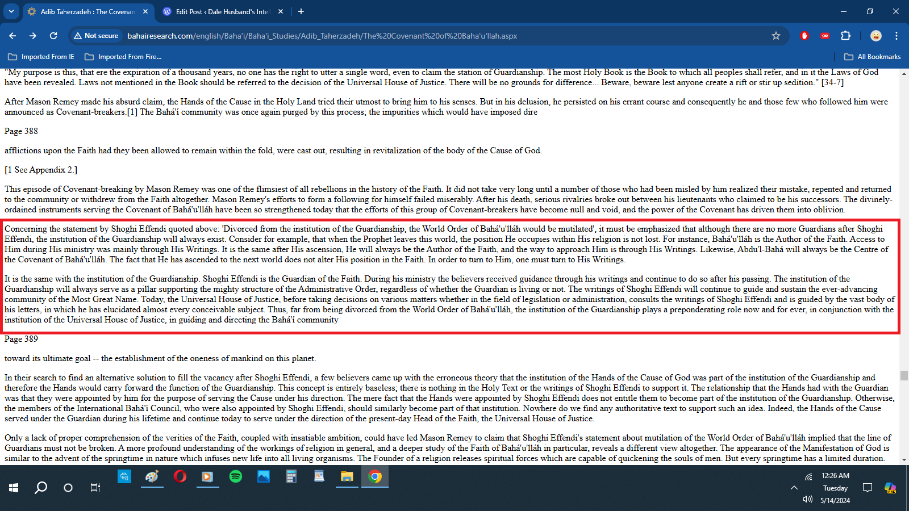Open Chrome's three-dot menu
The image size is (909, 511).
point(897,36)
